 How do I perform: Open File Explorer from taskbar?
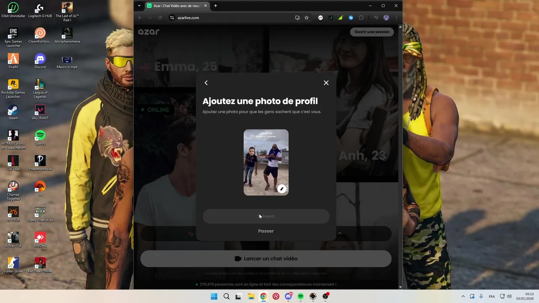click(x=251, y=296)
